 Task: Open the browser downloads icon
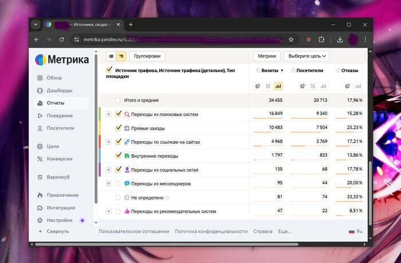[340, 39]
